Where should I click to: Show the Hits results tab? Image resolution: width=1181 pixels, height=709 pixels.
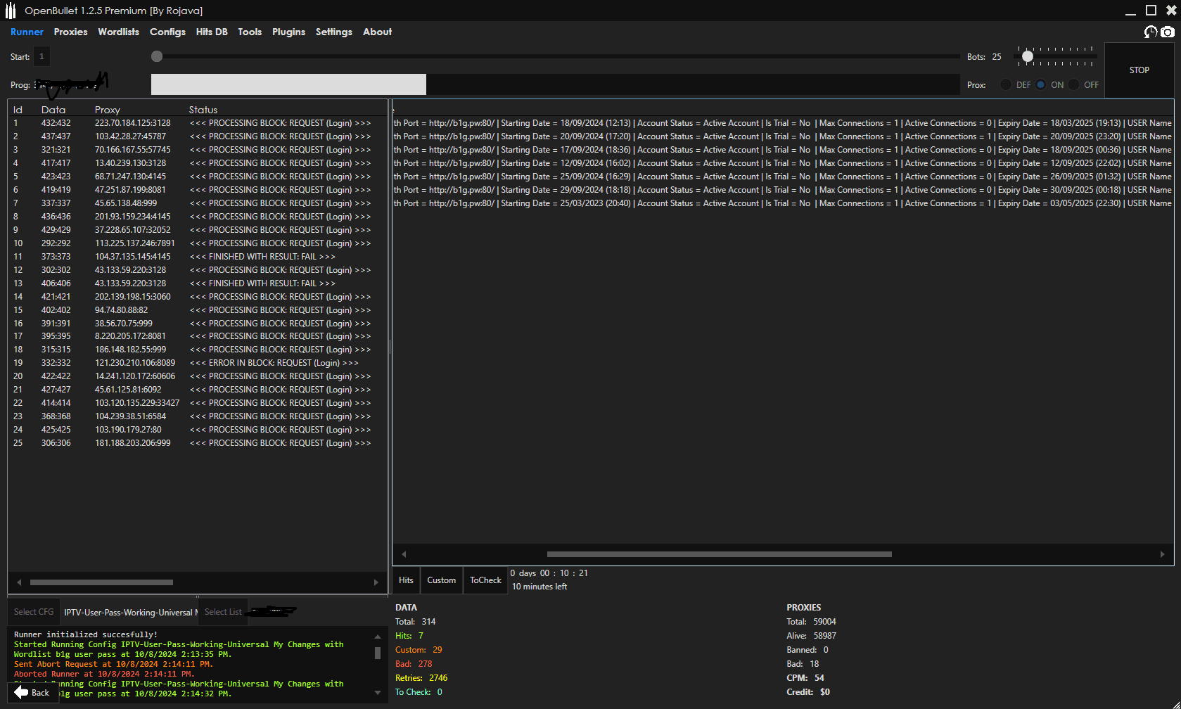click(x=406, y=580)
